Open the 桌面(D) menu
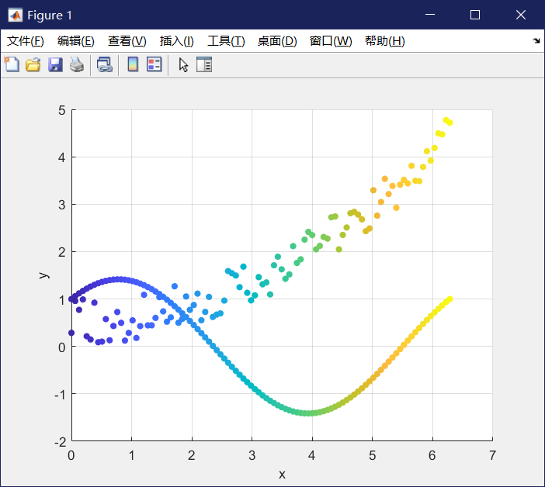The image size is (545, 487). point(277,41)
